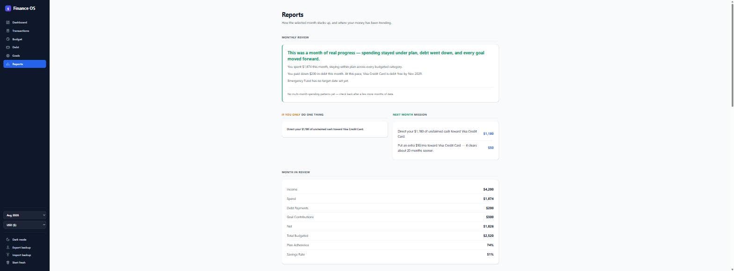Image resolution: width=734 pixels, height=271 pixels.
Task: Click the Savings Rate row
Action: (390, 255)
